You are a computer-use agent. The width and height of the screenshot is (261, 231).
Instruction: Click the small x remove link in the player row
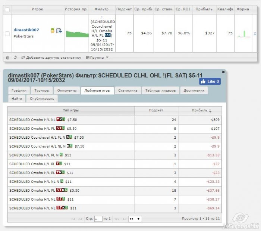pyautogui.click(x=255, y=33)
